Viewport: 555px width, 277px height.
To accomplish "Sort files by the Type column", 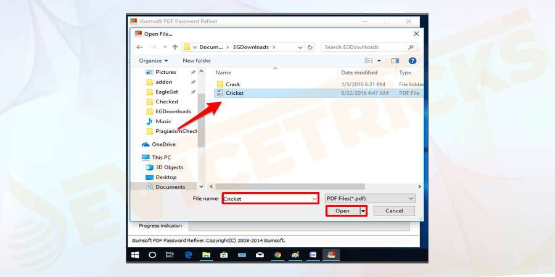I will 405,73.
